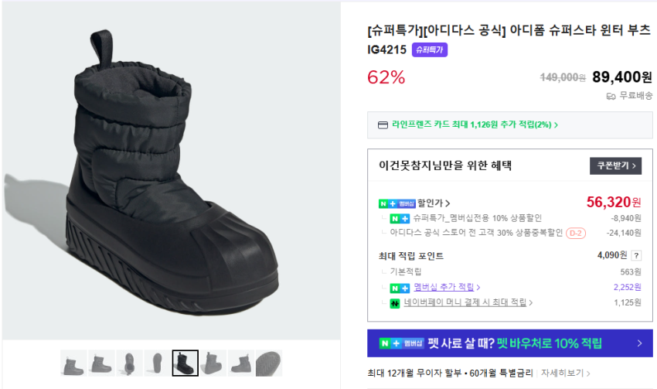Click the purple 슈퍼특가 badge
Image resolution: width=657 pixels, height=389 pixels.
(x=430, y=49)
